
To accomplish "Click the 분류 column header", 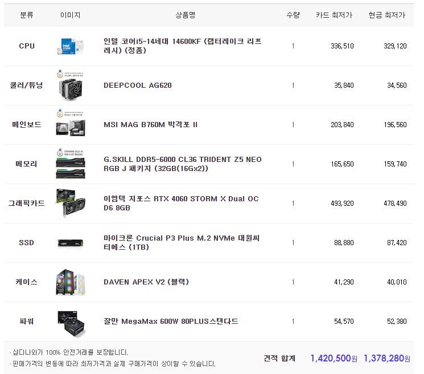I will 27,15.
